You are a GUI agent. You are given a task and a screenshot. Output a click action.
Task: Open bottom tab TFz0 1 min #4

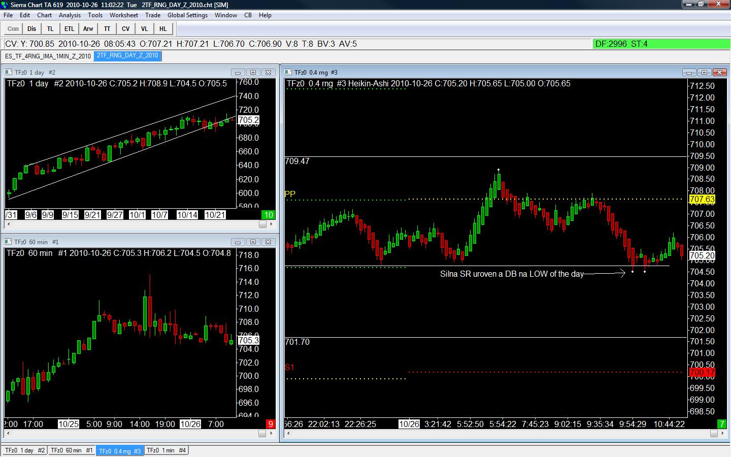pos(167,450)
